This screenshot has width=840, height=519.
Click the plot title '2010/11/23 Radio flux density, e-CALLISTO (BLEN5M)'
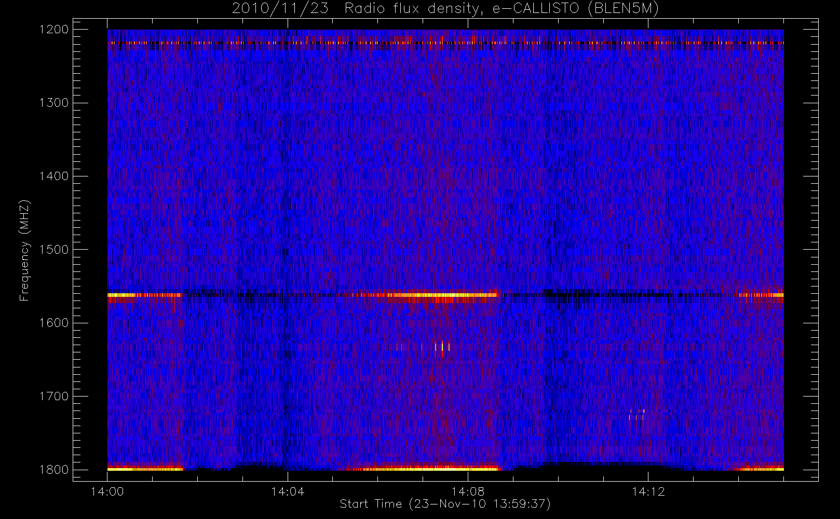point(445,8)
